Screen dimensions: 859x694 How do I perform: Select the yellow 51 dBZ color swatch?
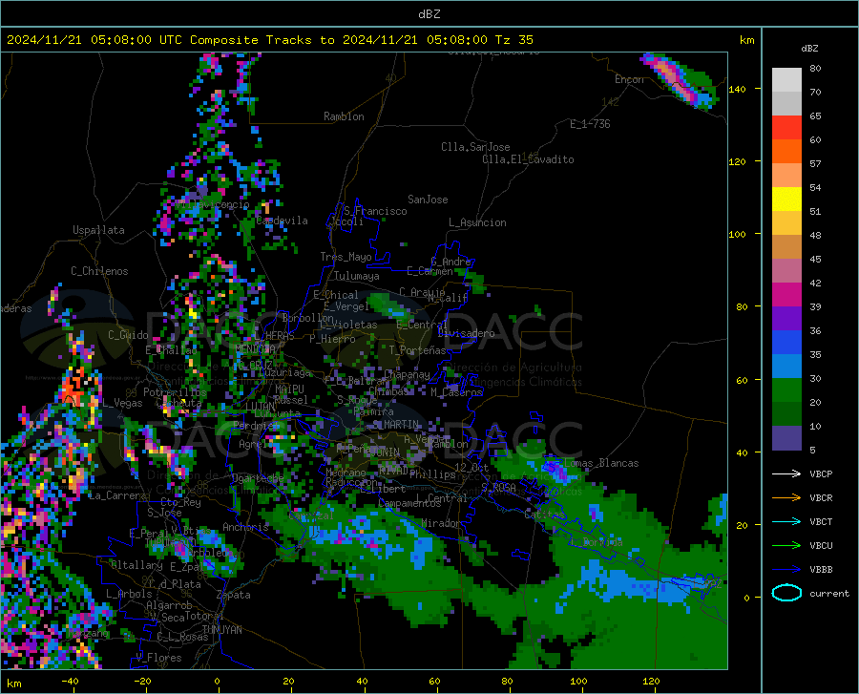(x=786, y=200)
